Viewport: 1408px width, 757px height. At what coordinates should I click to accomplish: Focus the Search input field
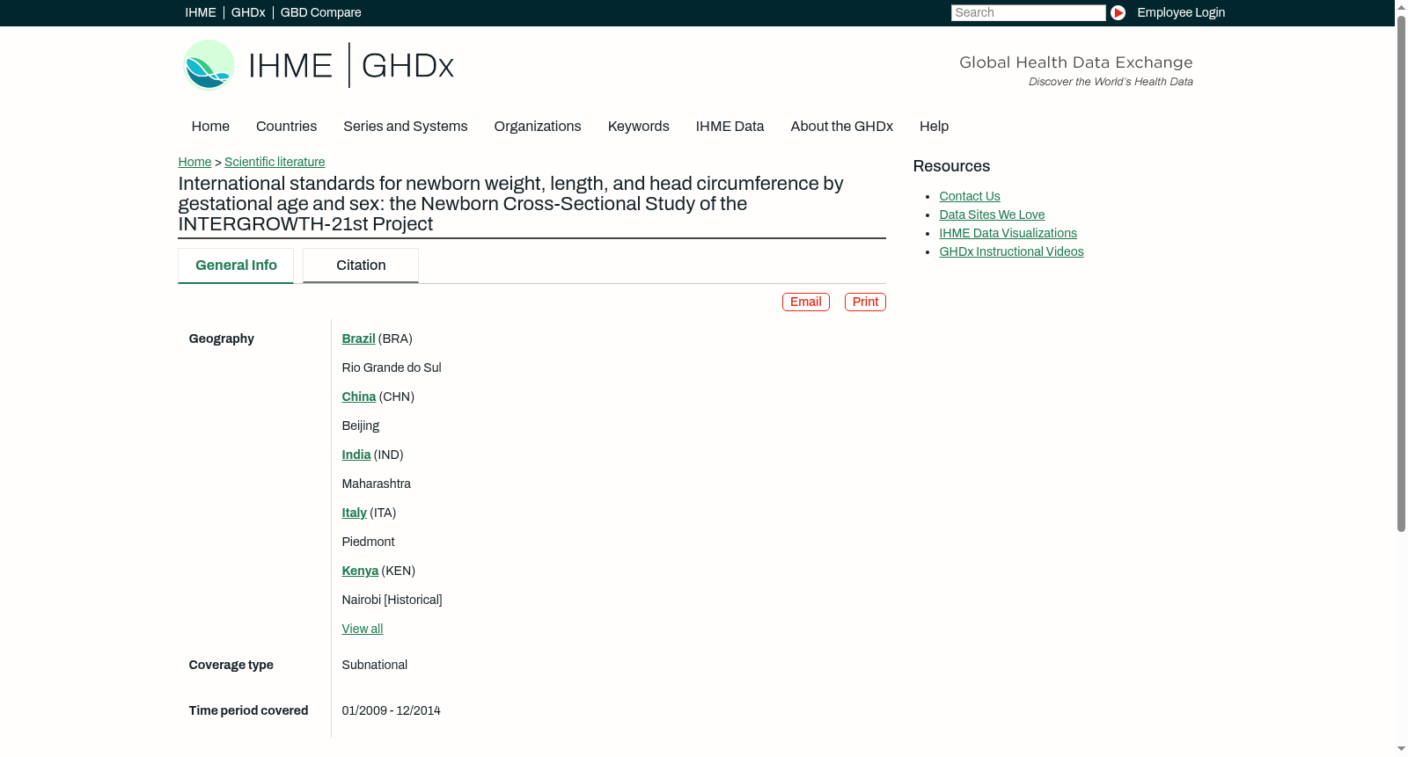[1028, 12]
